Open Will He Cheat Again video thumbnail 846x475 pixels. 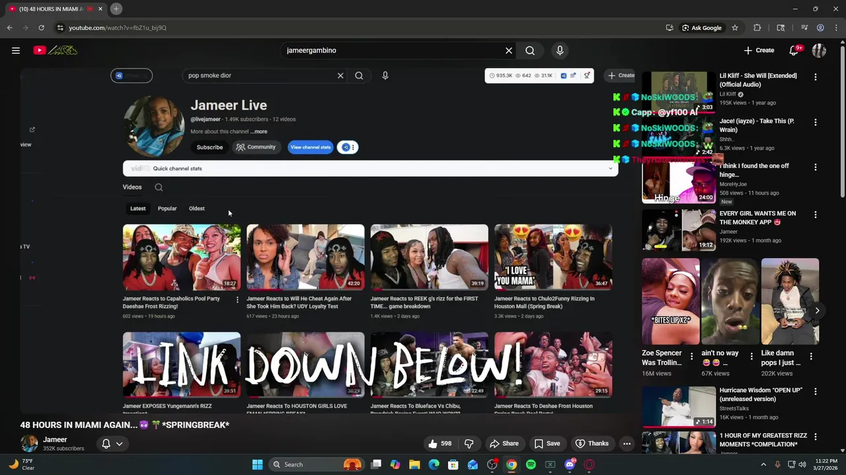(x=305, y=257)
